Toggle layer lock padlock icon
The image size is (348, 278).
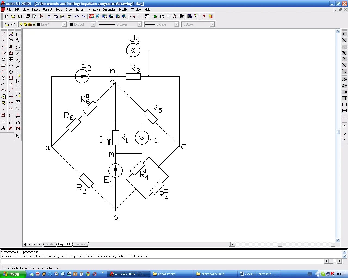[35, 24]
